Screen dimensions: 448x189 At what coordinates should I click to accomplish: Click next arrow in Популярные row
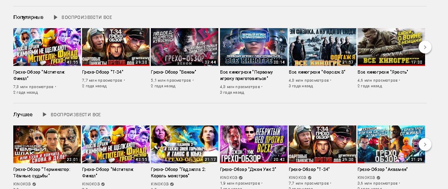click(x=425, y=47)
